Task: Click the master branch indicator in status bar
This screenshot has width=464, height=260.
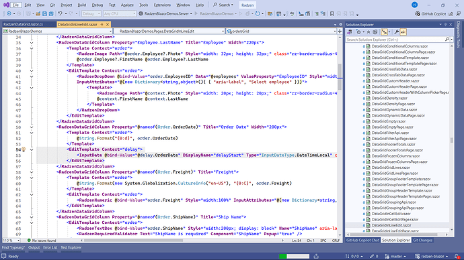Action: coord(395,257)
